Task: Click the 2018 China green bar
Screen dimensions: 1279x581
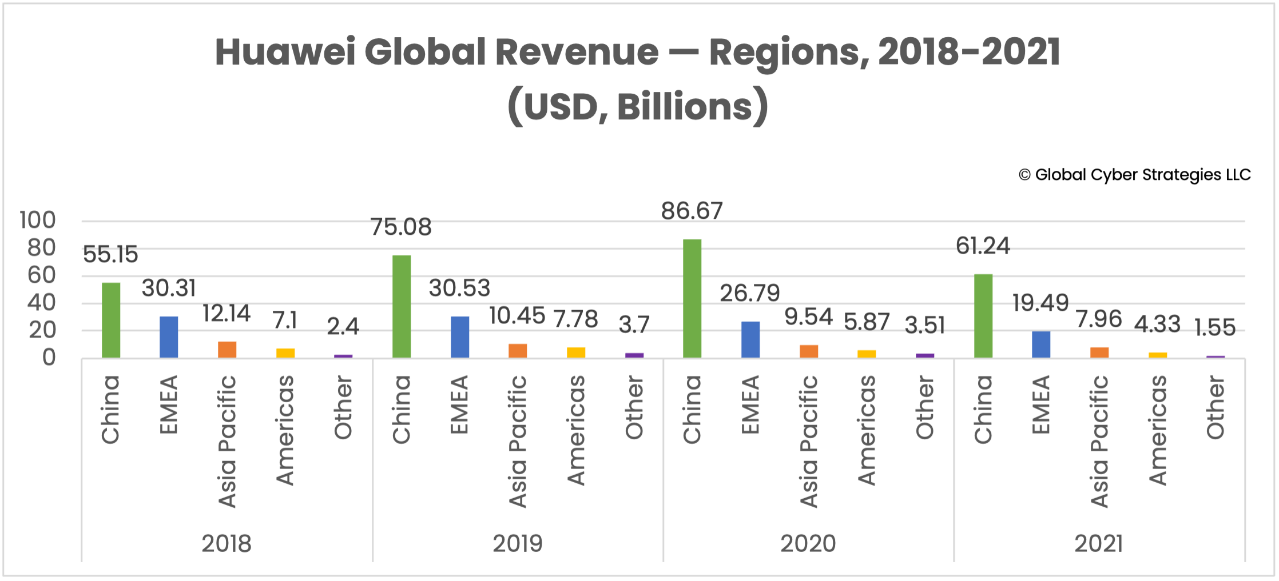Action: point(111,320)
